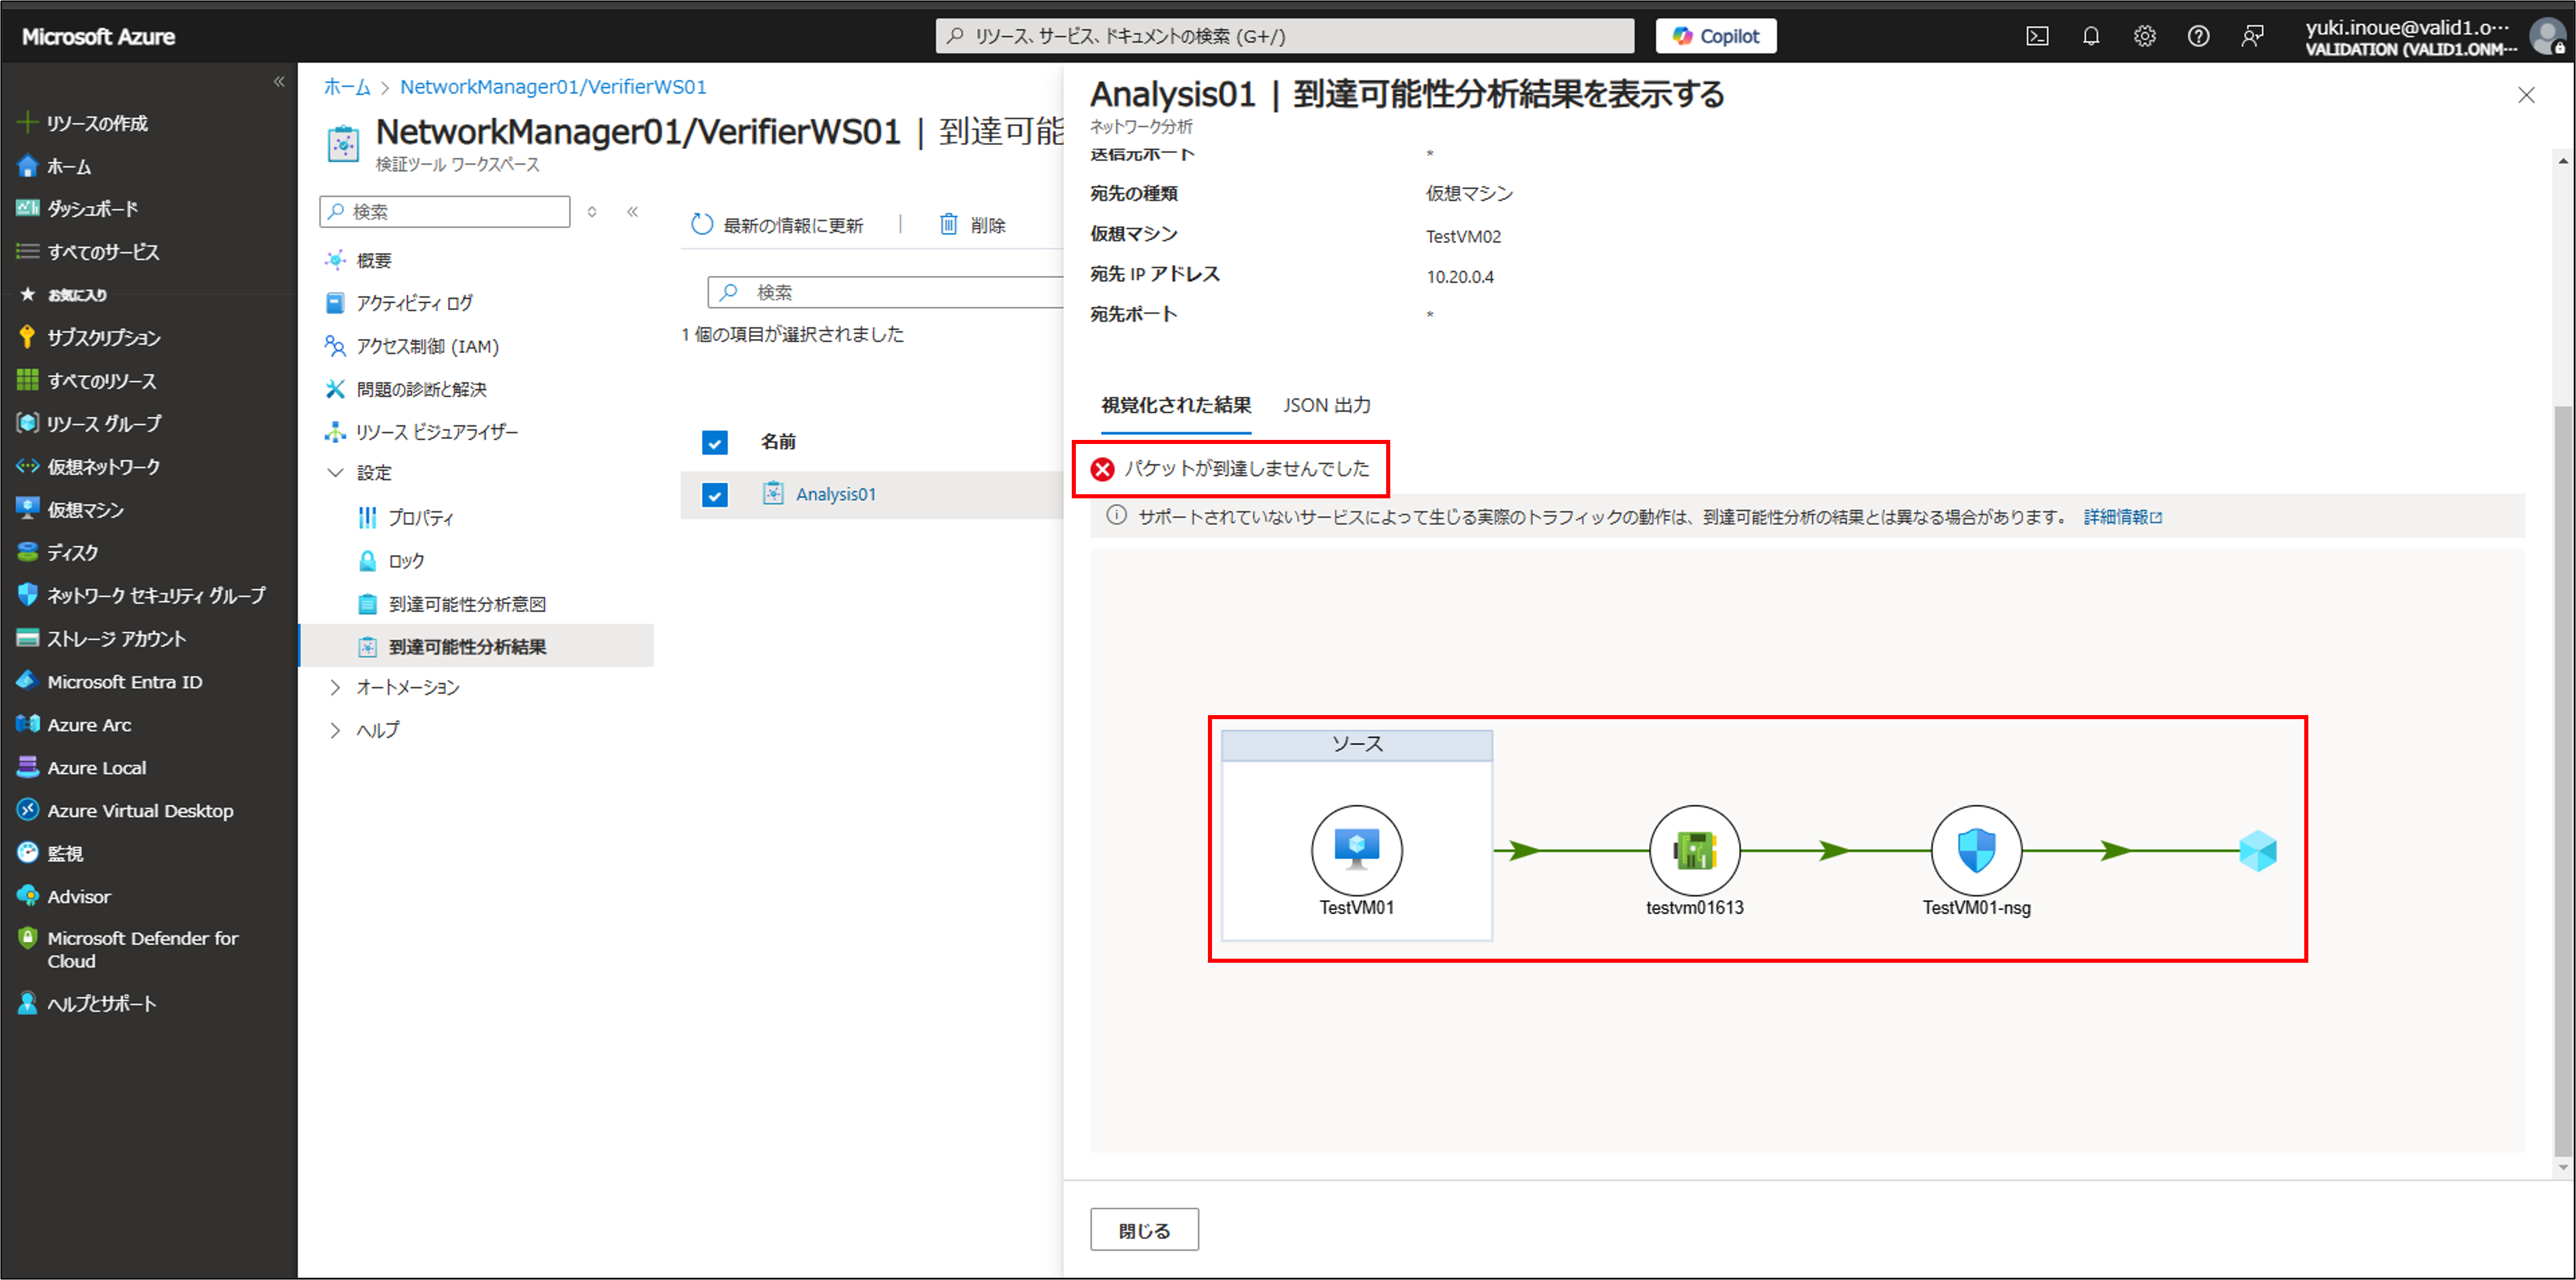Collapse the left portal menu
The height and width of the screenshot is (1280, 2576).
pyautogui.click(x=279, y=82)
